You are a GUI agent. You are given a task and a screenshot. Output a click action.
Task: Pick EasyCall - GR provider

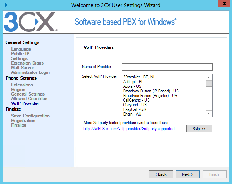pos(135,109)
